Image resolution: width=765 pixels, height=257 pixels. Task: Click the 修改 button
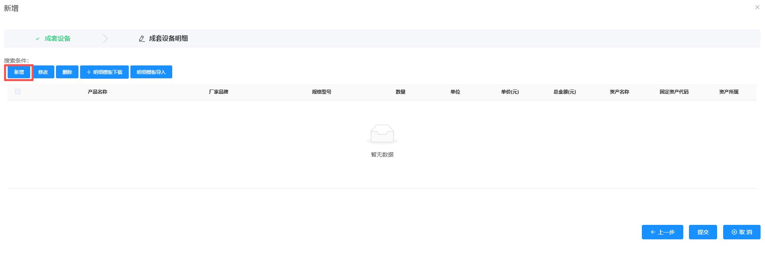point(43,72)
